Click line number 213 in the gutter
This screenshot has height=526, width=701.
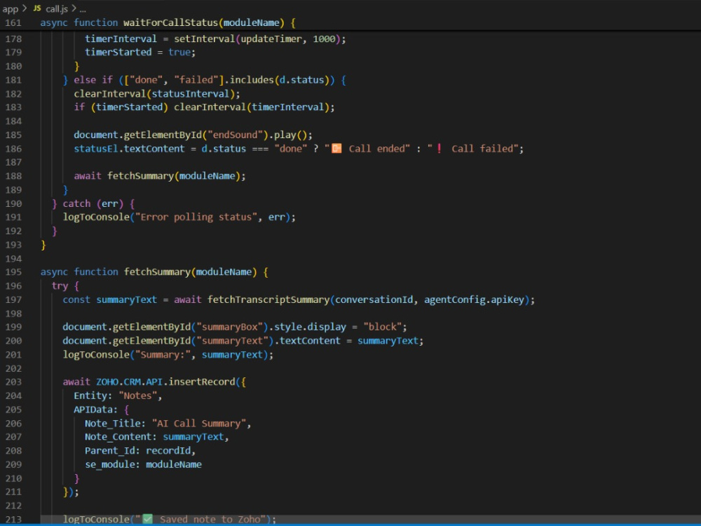pyautogui.click(x=13, y=519)
